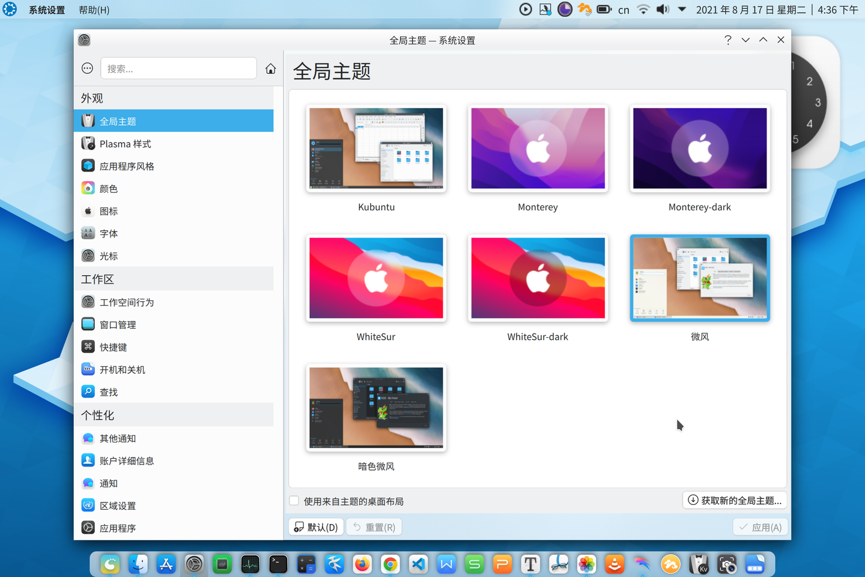Click the 默认(D) defaults button

click(317, 527)
